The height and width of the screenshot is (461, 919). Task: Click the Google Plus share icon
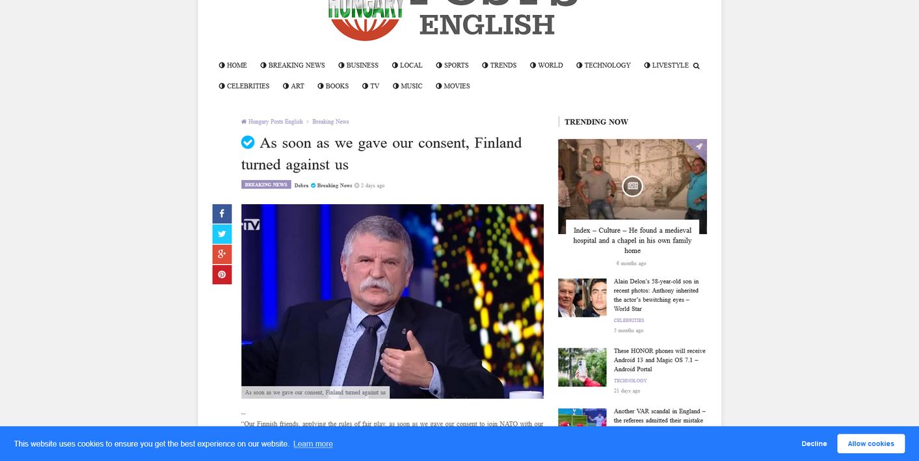pyautogui.click(x=222, y=254)
